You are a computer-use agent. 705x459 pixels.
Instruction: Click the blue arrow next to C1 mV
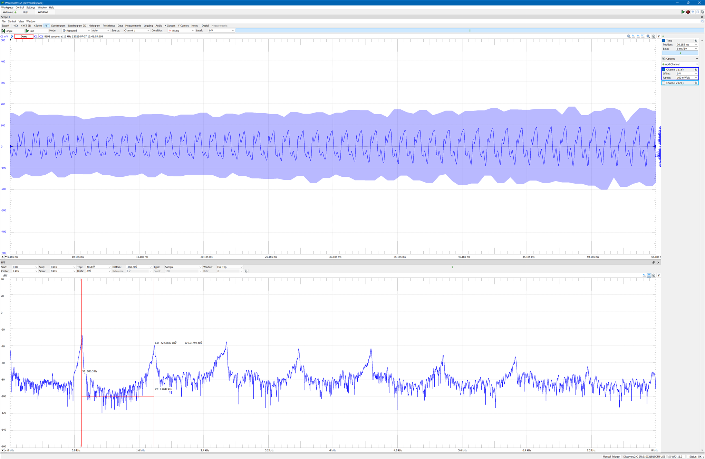(12, 36)
